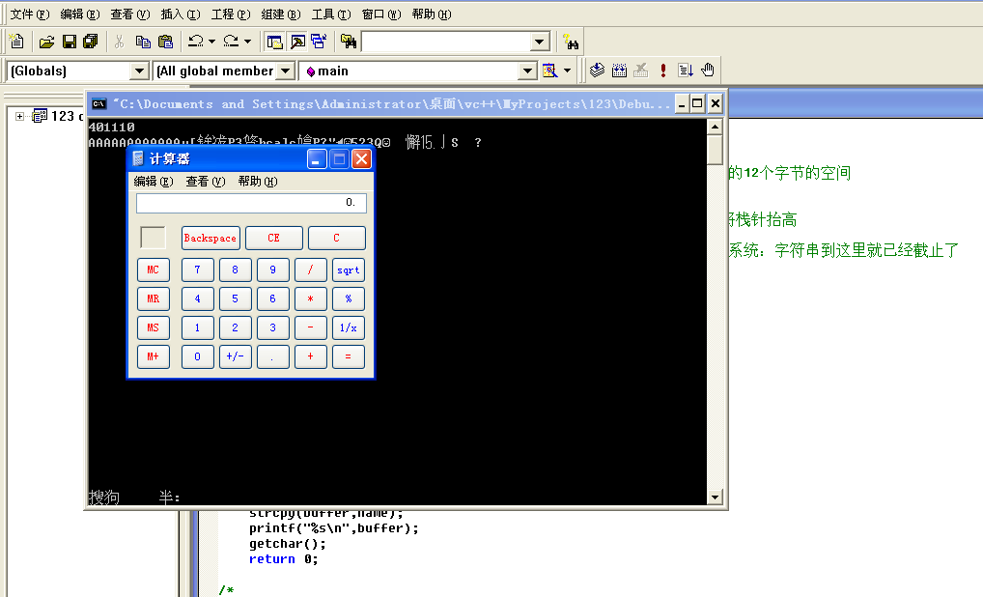This screenshot has height=597, width=983.
Task: Open the 工程(P) menu
Action: pos(230,14)
